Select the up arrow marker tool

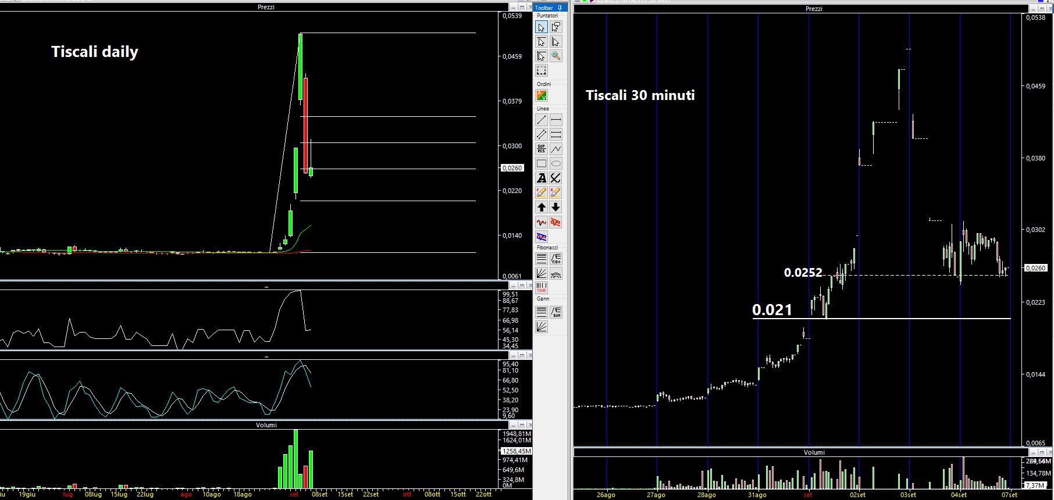542,207
